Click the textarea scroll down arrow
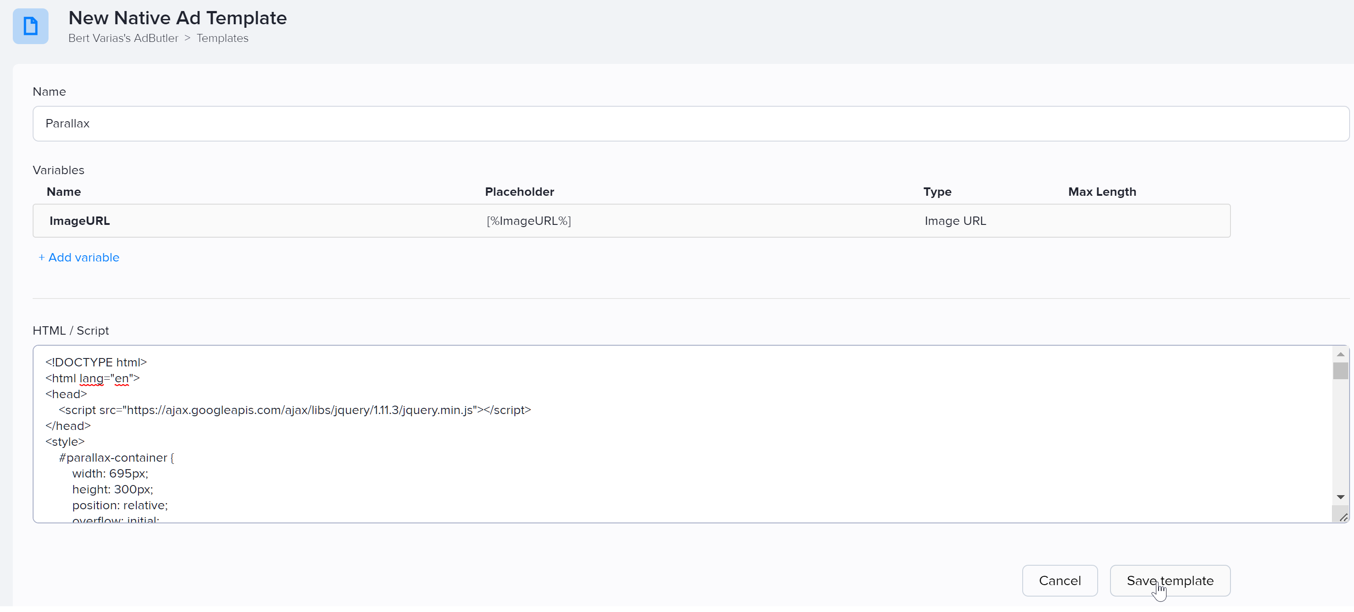 click(x=1340, y=497)
